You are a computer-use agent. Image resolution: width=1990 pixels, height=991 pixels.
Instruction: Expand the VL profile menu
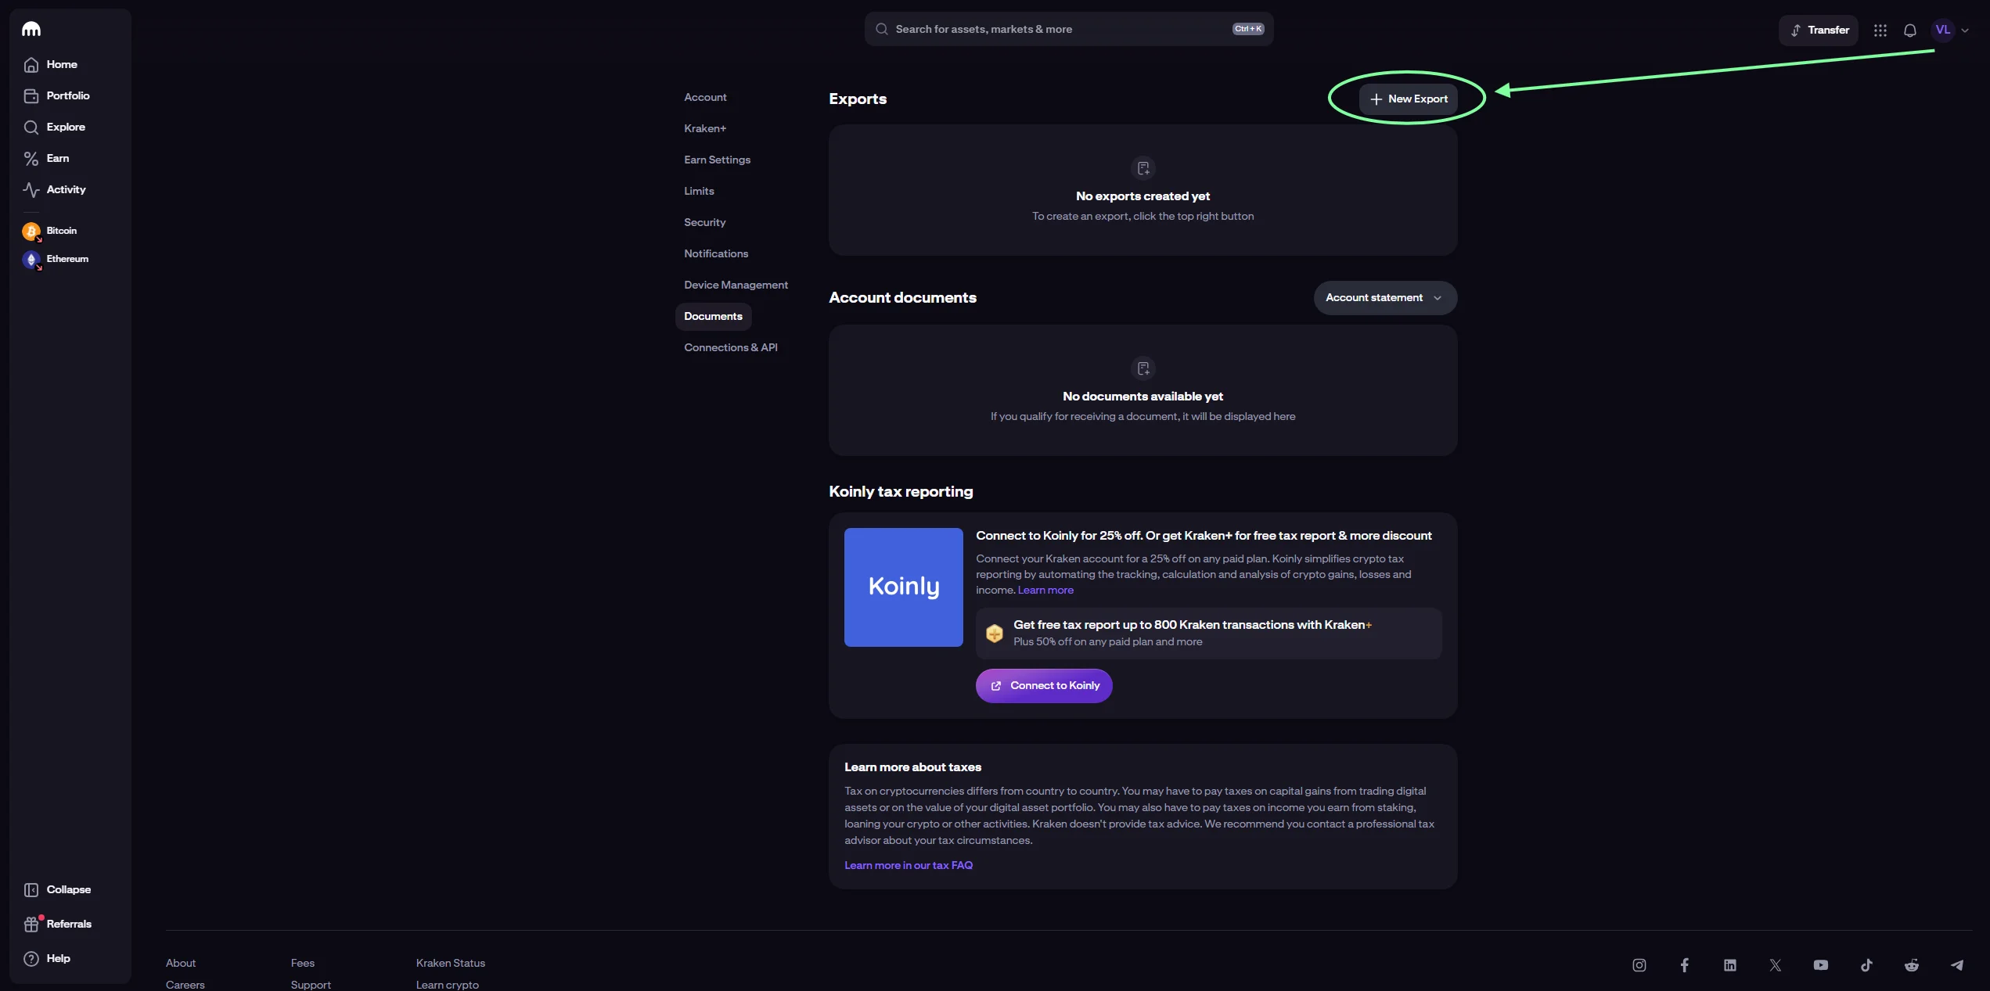click(1950, 30)
